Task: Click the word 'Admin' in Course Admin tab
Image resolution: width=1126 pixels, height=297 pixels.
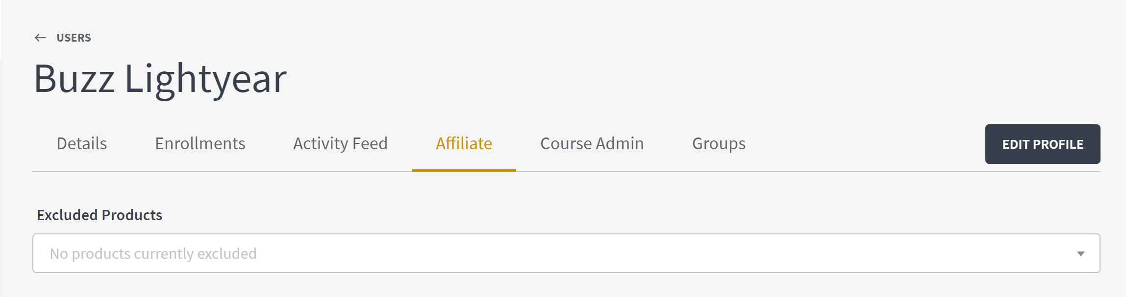Action: [x=620, y=143]
